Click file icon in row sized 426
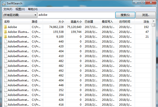This screenshot has width=158, height=107. tap(6, 100)
